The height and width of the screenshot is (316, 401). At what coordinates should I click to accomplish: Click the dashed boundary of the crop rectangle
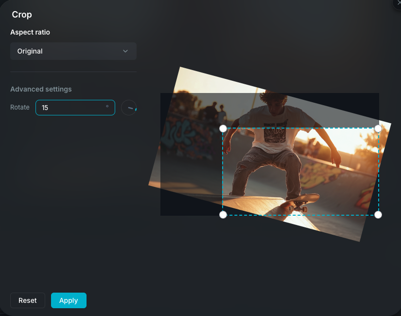[x=300, y=128]
